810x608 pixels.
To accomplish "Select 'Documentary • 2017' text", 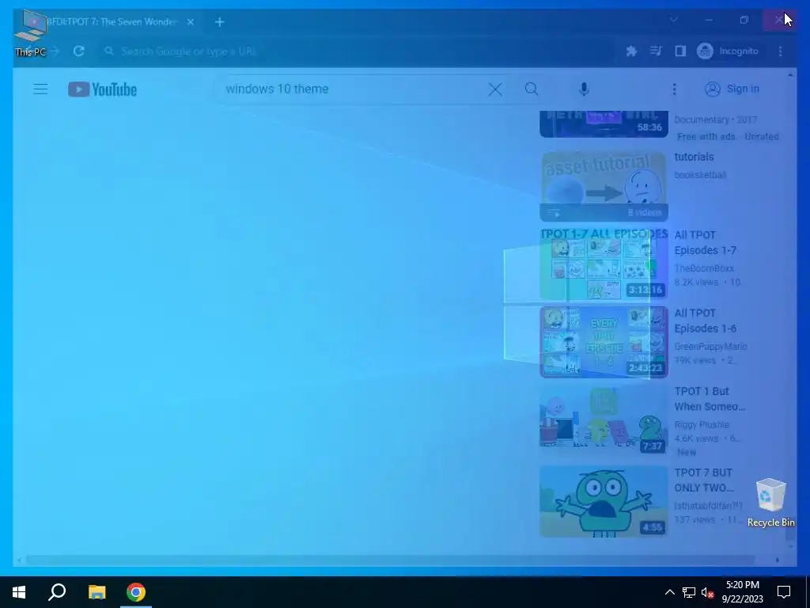I will 715,120.
